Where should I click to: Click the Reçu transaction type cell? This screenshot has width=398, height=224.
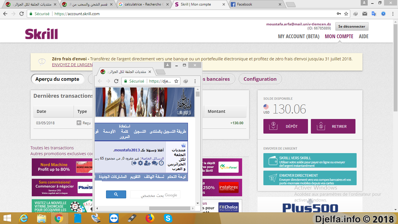[84, 123]
